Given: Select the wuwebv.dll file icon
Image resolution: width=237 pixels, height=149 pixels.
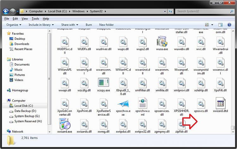Looking at the screenshot, I should point(181,42).
